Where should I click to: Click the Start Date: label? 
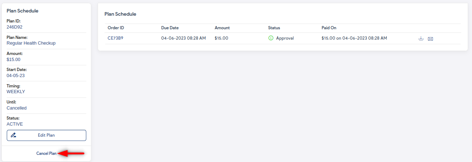coord(17,70)
